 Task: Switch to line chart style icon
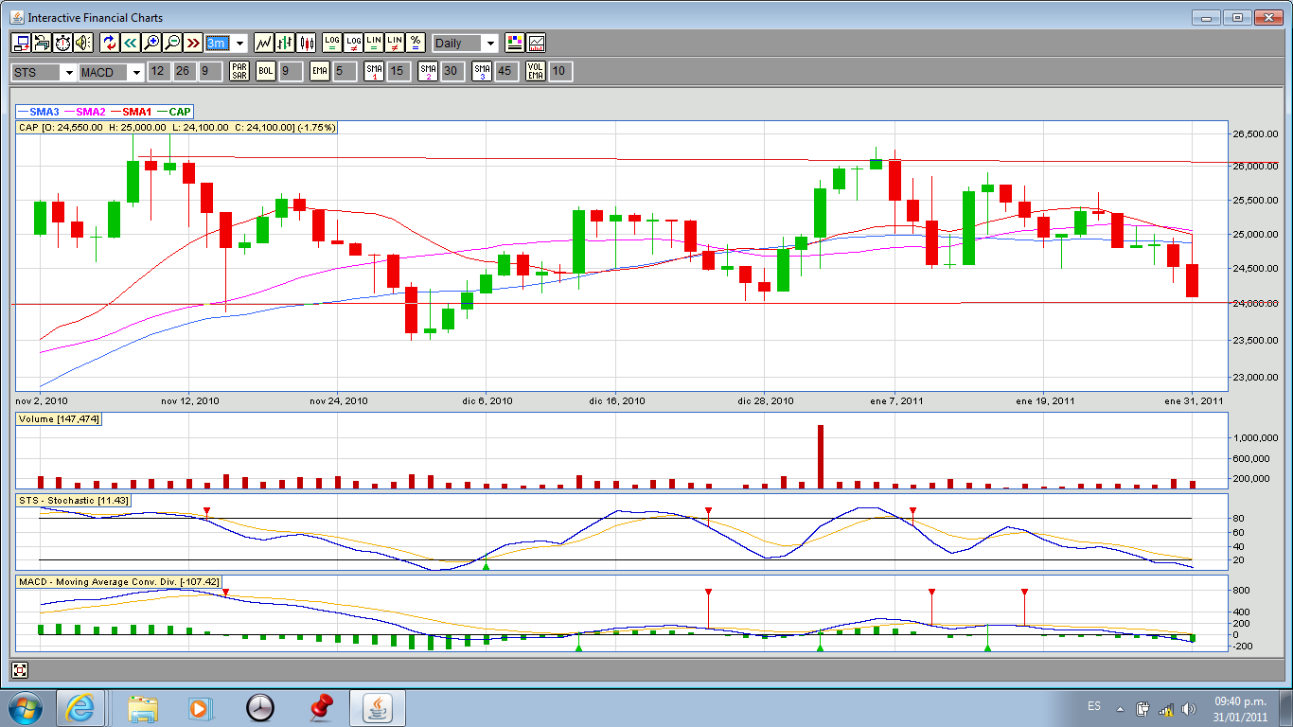tap(264, 43)
